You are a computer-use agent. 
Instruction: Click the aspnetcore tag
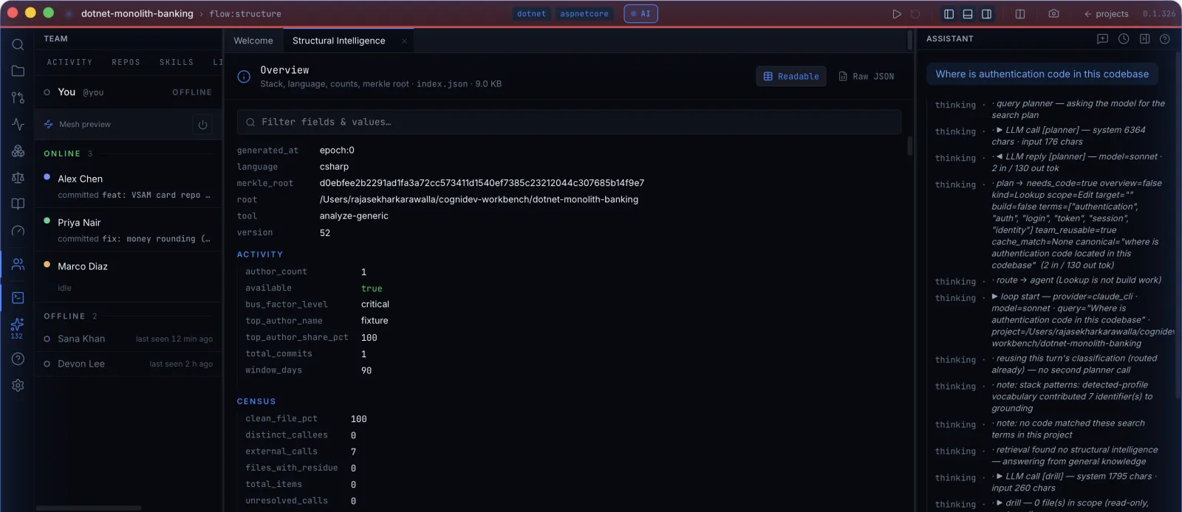coord(584,13)
